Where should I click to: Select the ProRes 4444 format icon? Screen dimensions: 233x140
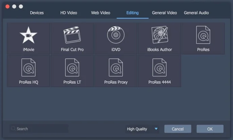(x=159, y=67)
